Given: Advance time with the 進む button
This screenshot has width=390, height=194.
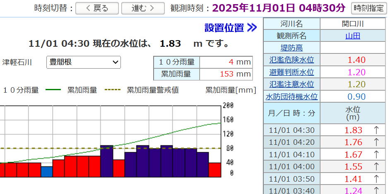Looking at the screenshot, I should tap(143, 8).
